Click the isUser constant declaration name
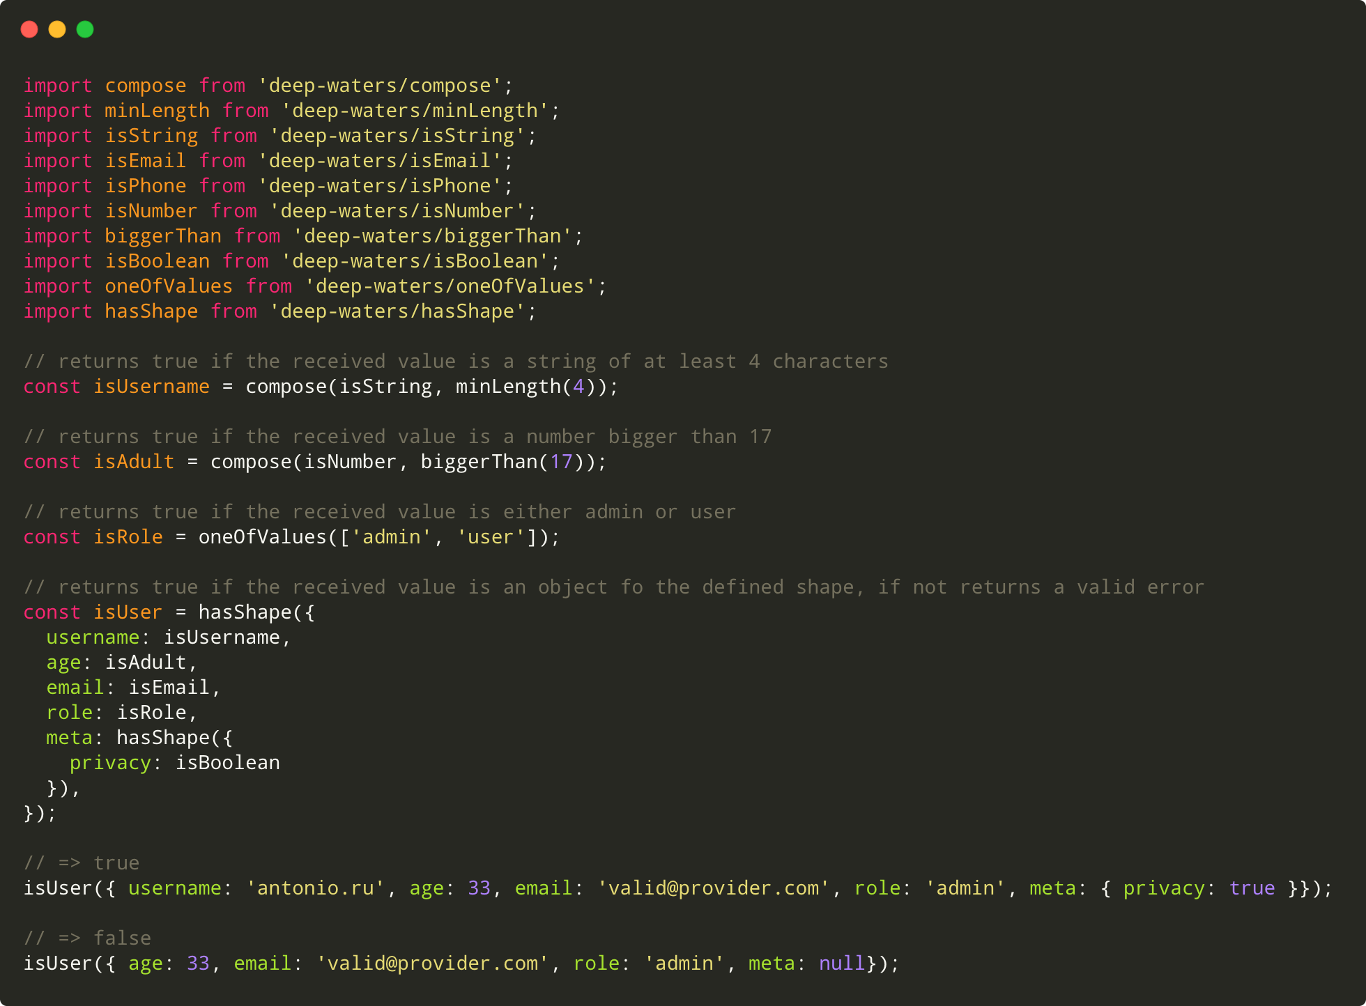This screenshot has height=1006, width=1366. (x=128, y=612)
